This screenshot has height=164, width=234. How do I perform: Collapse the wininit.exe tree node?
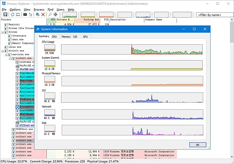[x=3, y=50]
